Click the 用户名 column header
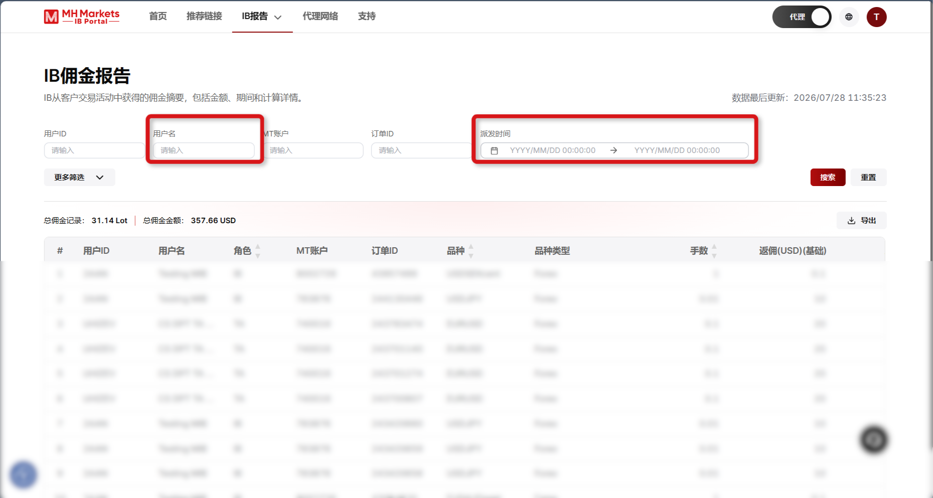The width and height of the screenshot is (933, 498). 172,251
